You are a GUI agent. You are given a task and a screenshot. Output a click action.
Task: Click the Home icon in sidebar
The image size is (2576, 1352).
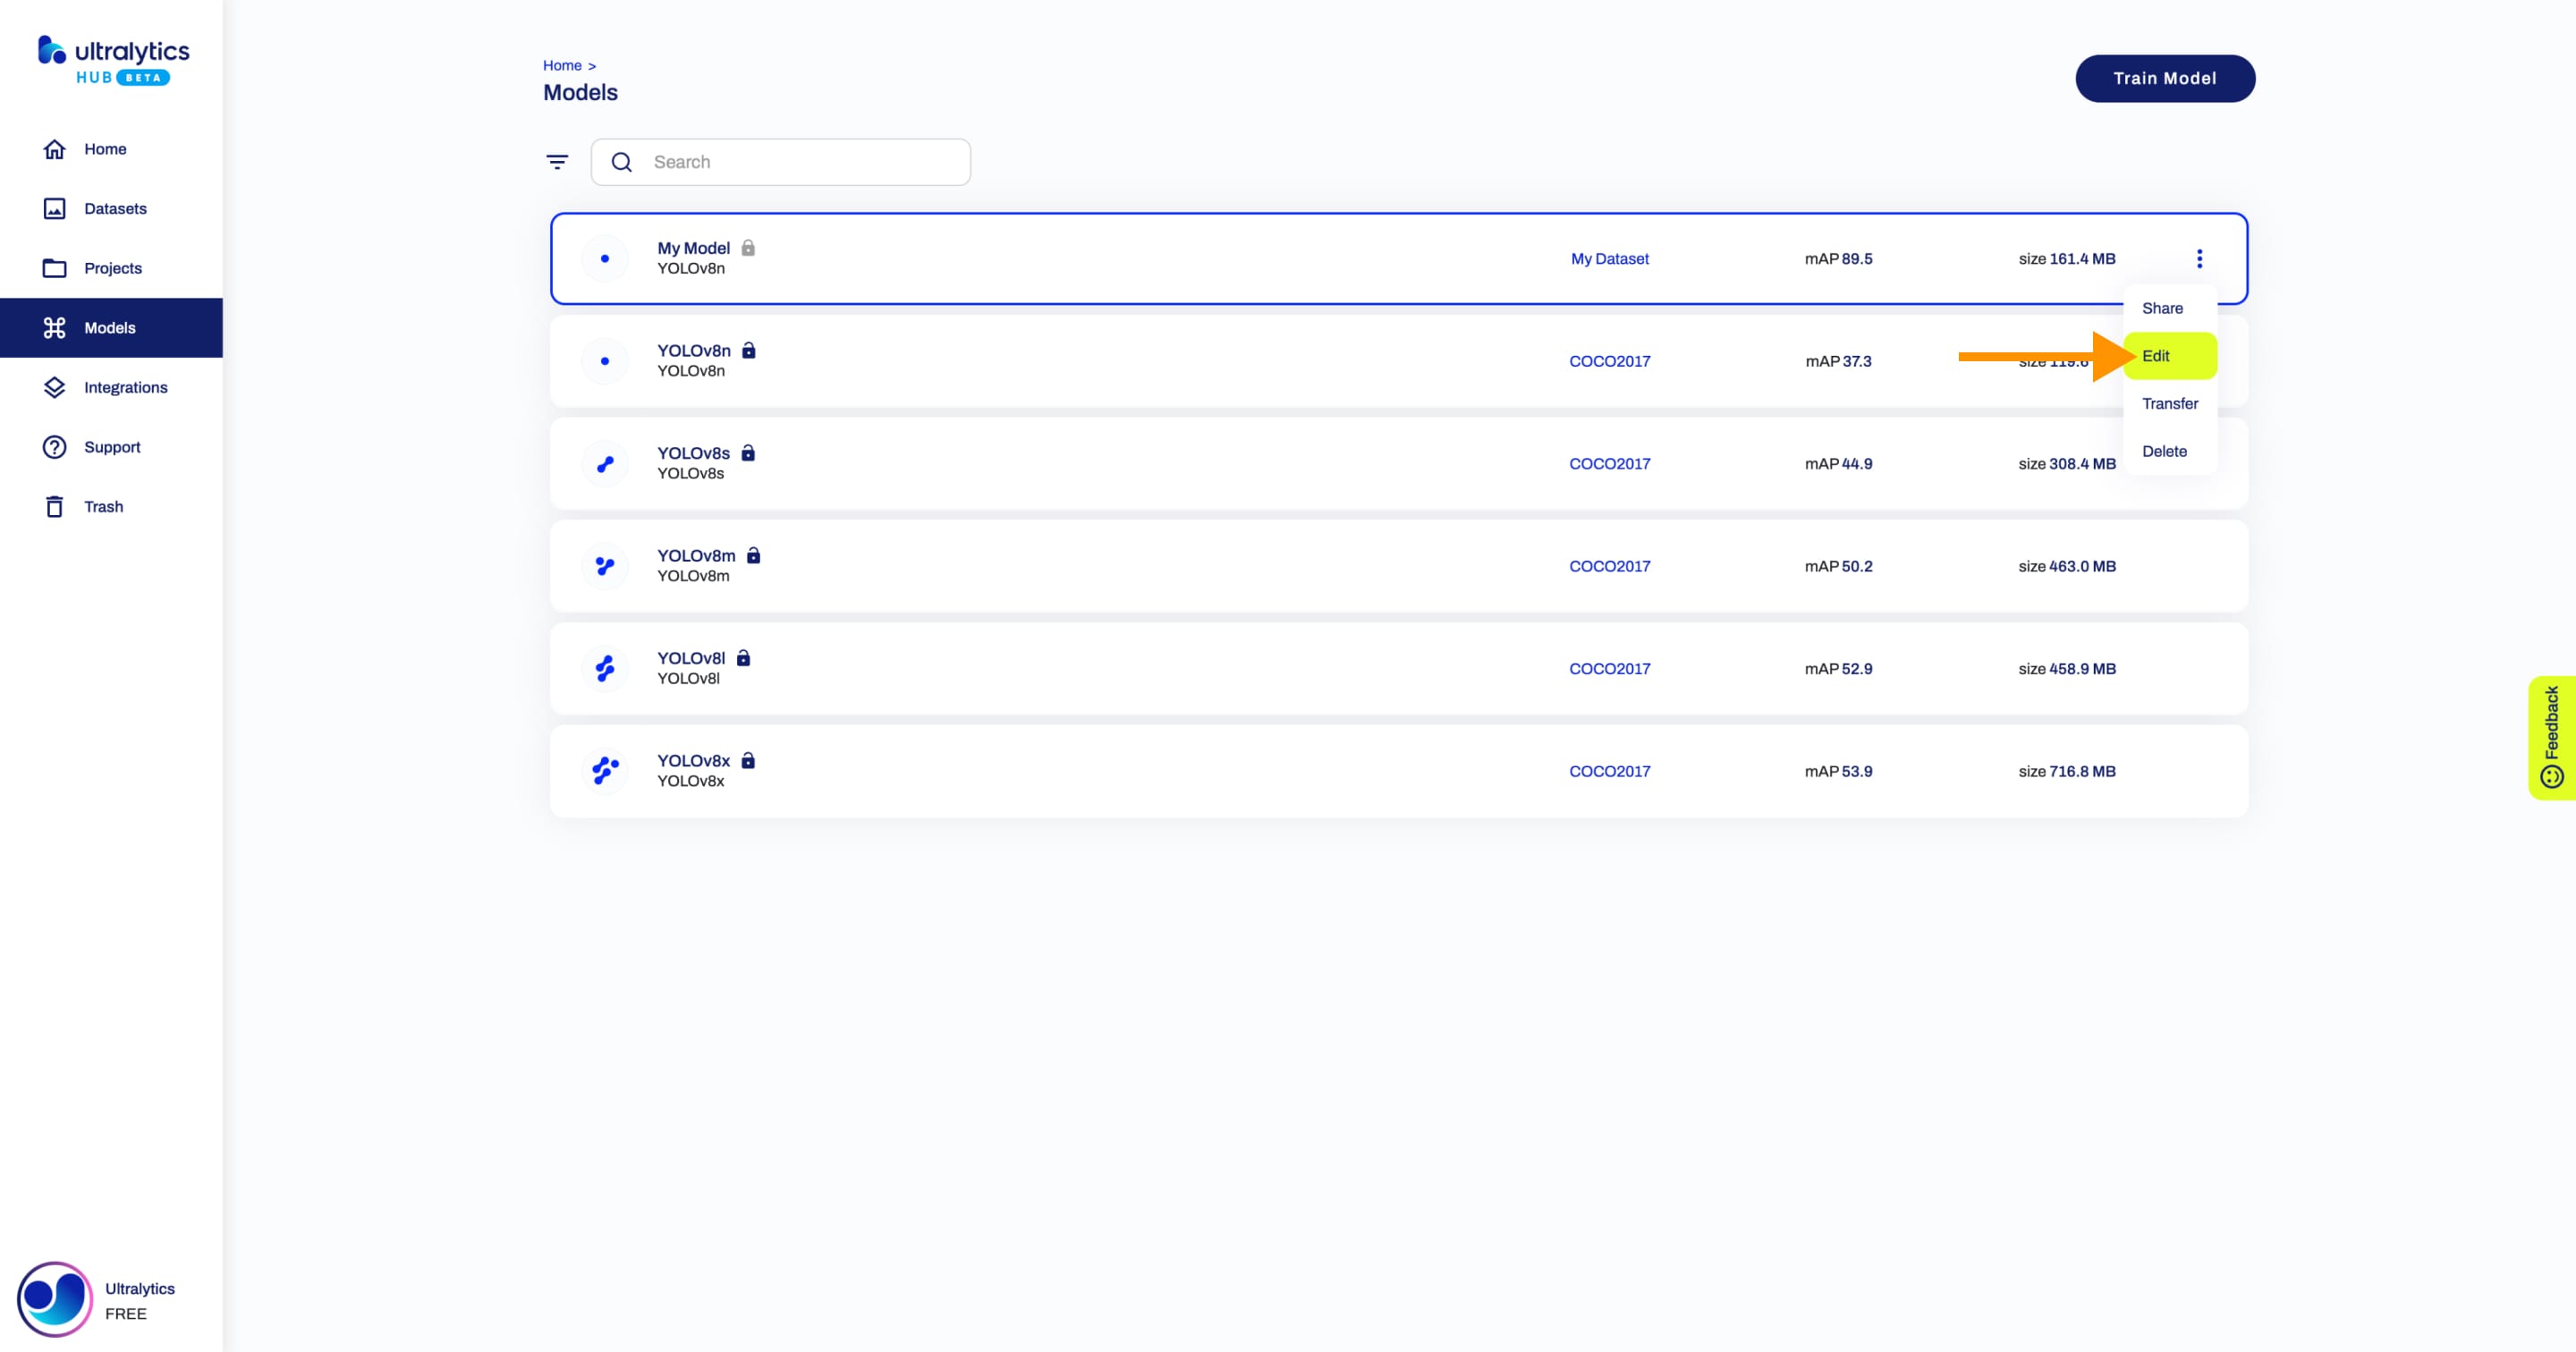pyautogui.click(x=53, y=148)
